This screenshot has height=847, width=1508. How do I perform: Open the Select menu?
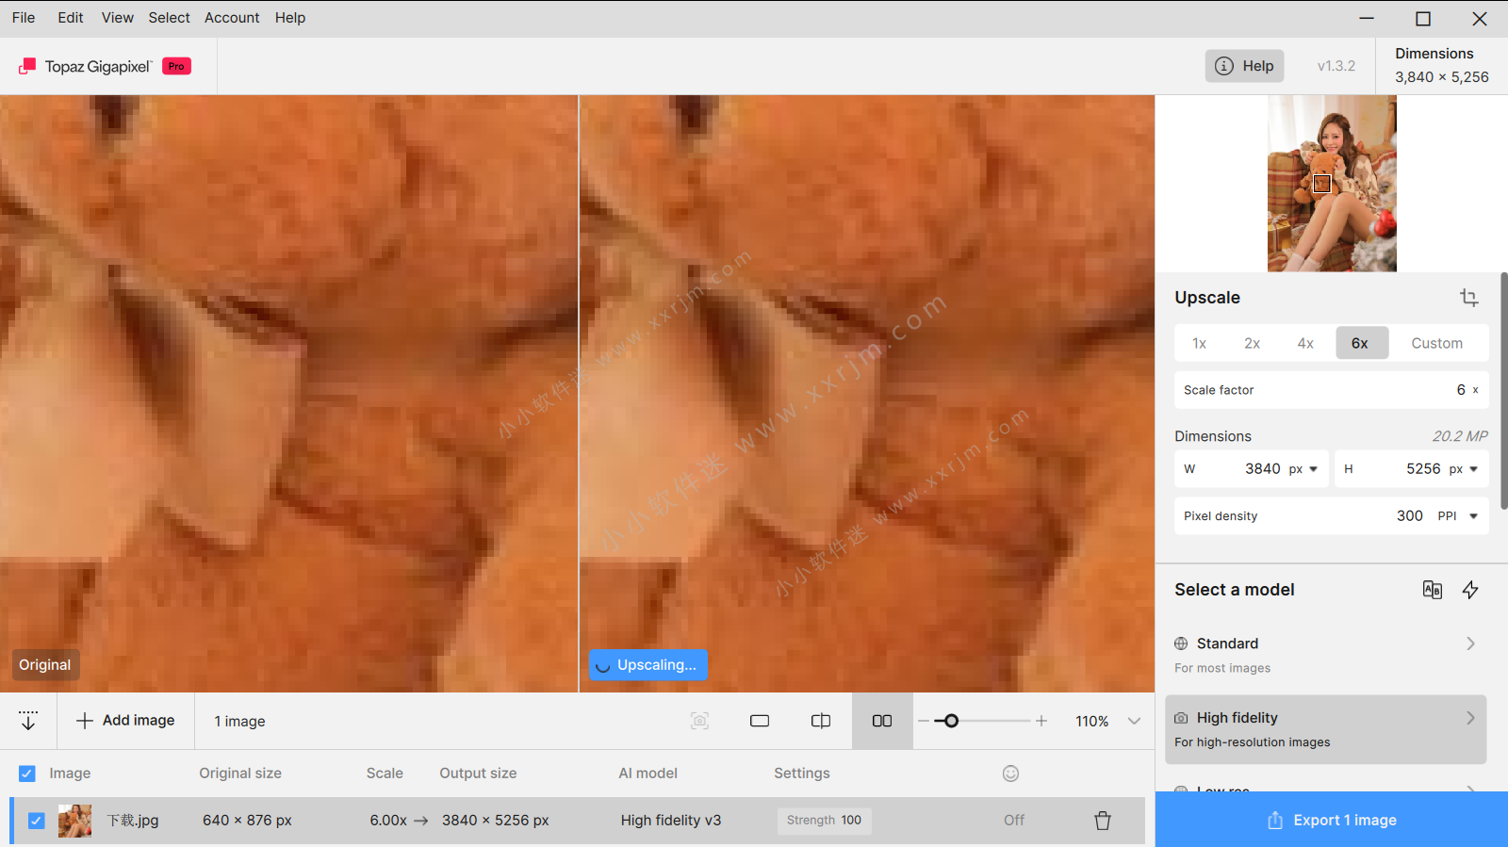tap(170, 18)
